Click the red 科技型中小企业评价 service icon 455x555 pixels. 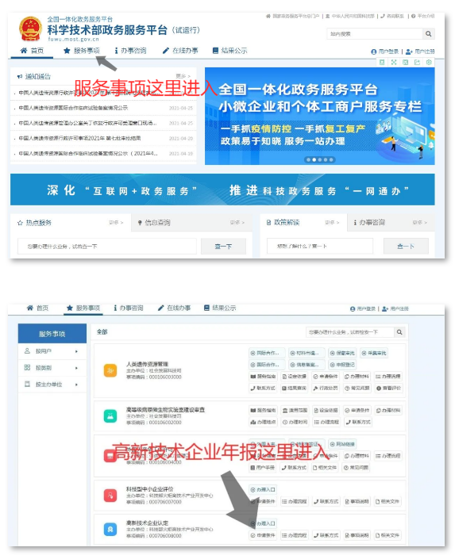(x=110, y=495)
